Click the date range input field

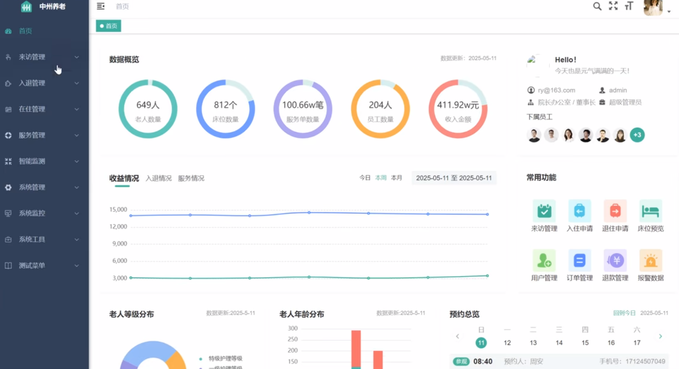(454, 178)
